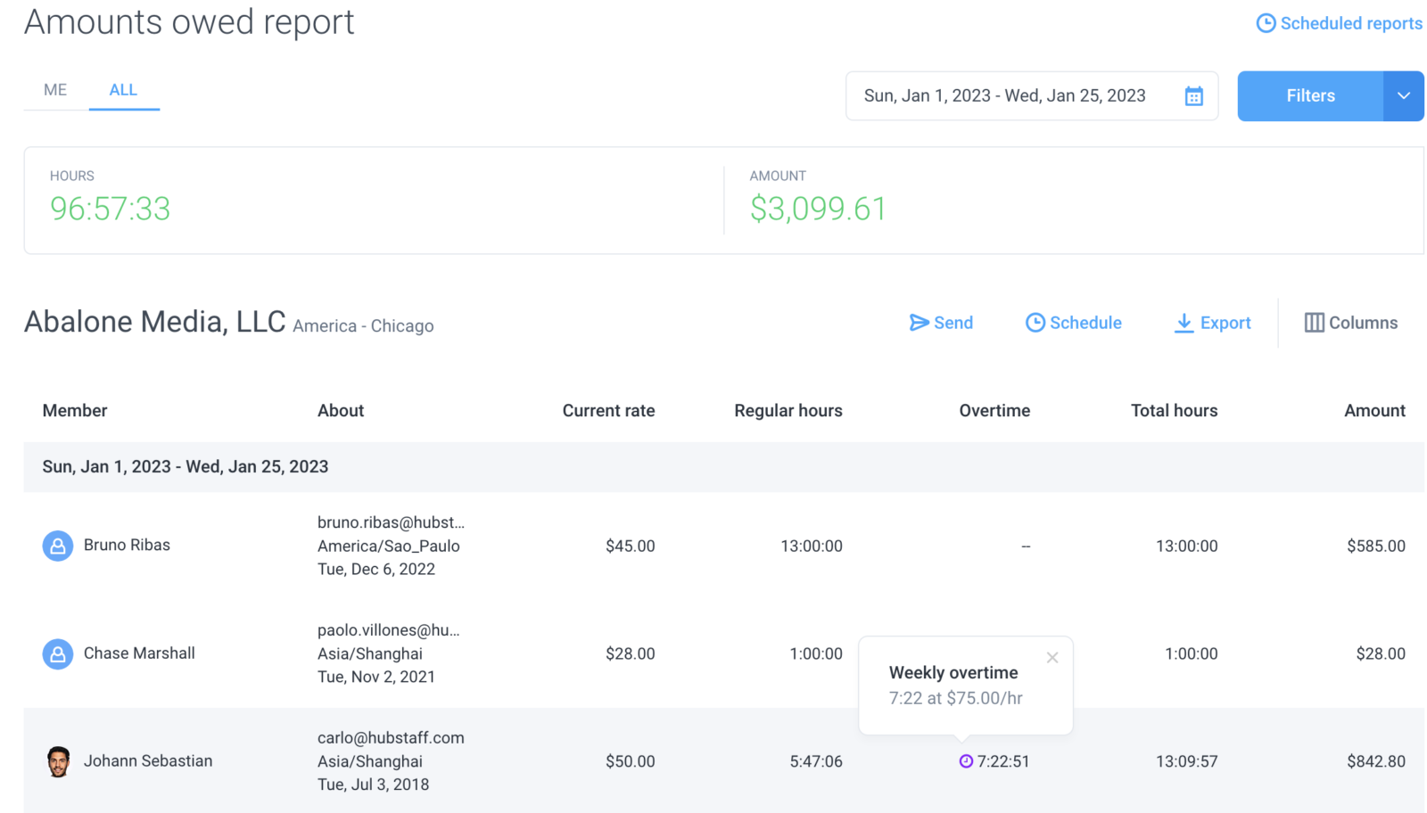1427x813 pixels.
Task: Click the Columns layout icon
Action: pos(1314,323)
